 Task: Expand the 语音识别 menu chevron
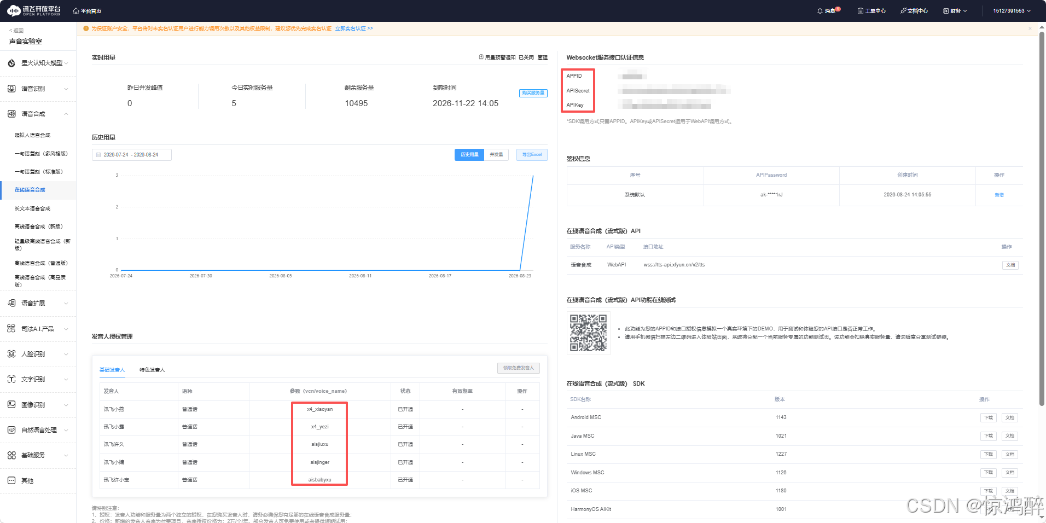click(66, 89)
